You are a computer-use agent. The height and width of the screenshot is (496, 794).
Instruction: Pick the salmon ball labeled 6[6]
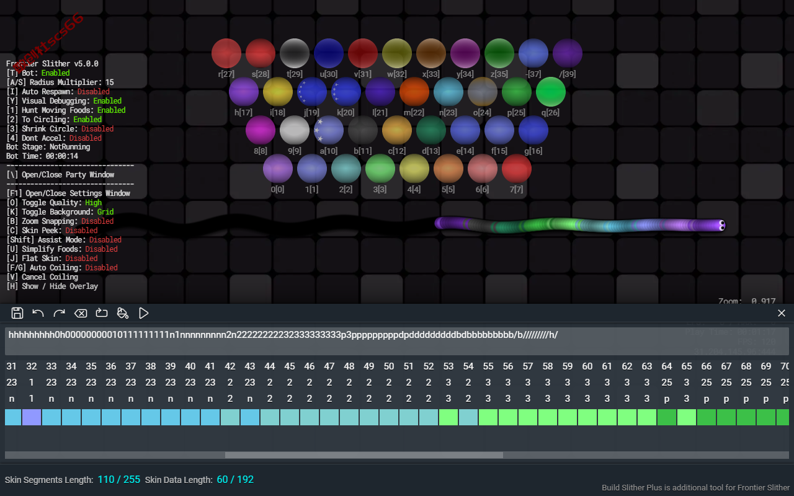pos(483,169)
